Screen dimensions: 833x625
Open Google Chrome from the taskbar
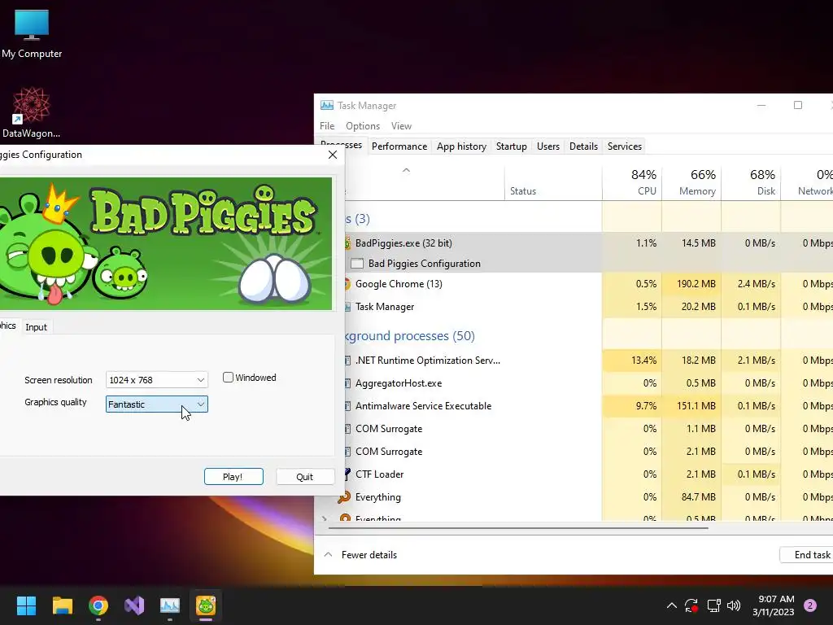tap(98, 605)
